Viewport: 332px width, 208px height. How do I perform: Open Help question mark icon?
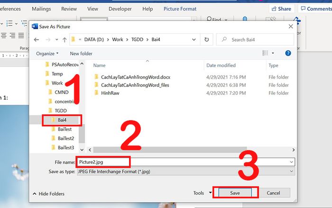pyautogui.click(x=288, y=53)
